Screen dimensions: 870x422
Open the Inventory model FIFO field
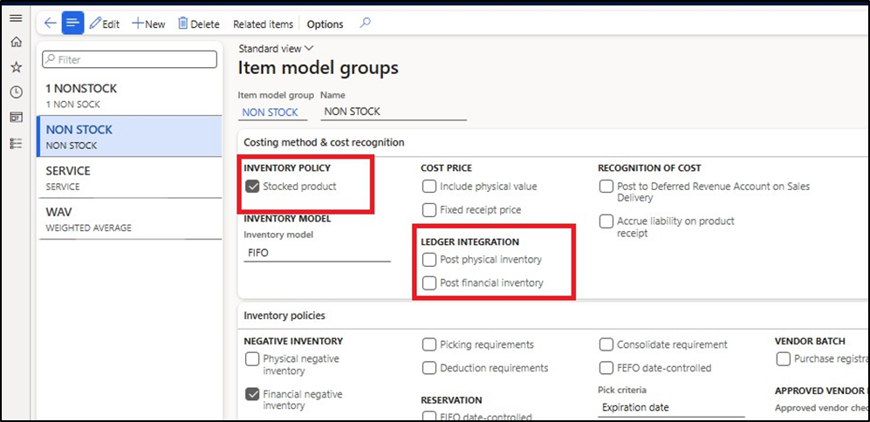pos(316,253)
